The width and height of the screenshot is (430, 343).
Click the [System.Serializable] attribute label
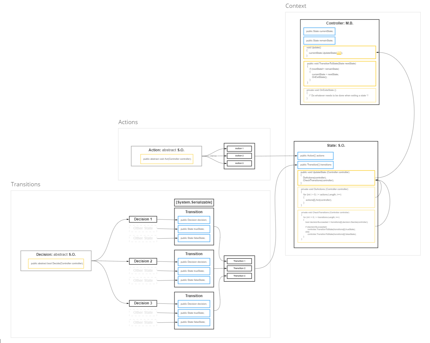(194, 202)
